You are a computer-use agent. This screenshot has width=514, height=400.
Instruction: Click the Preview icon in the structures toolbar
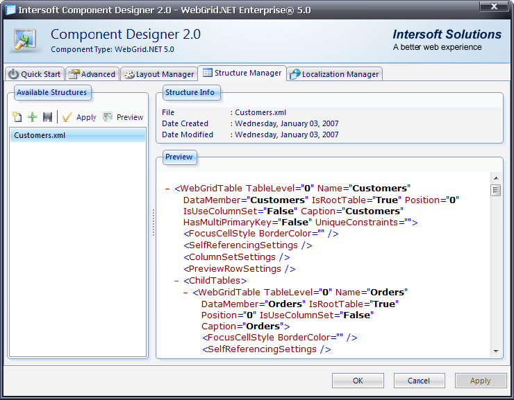(x=108, y=116)
